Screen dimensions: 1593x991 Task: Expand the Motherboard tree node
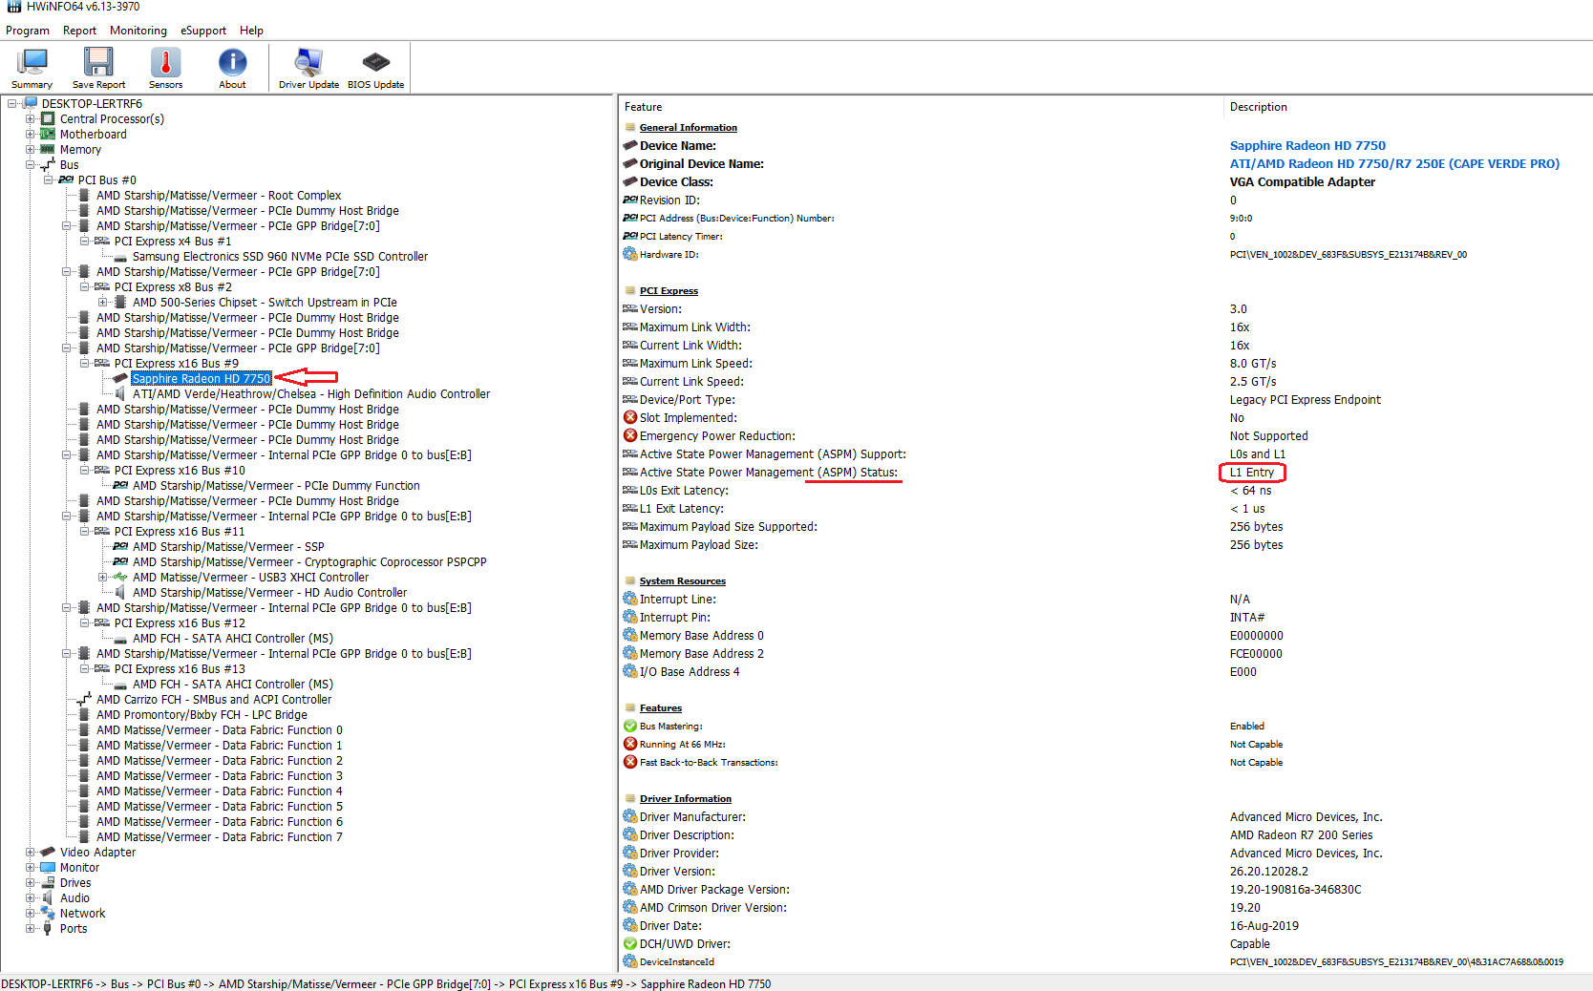pos(30,135)
